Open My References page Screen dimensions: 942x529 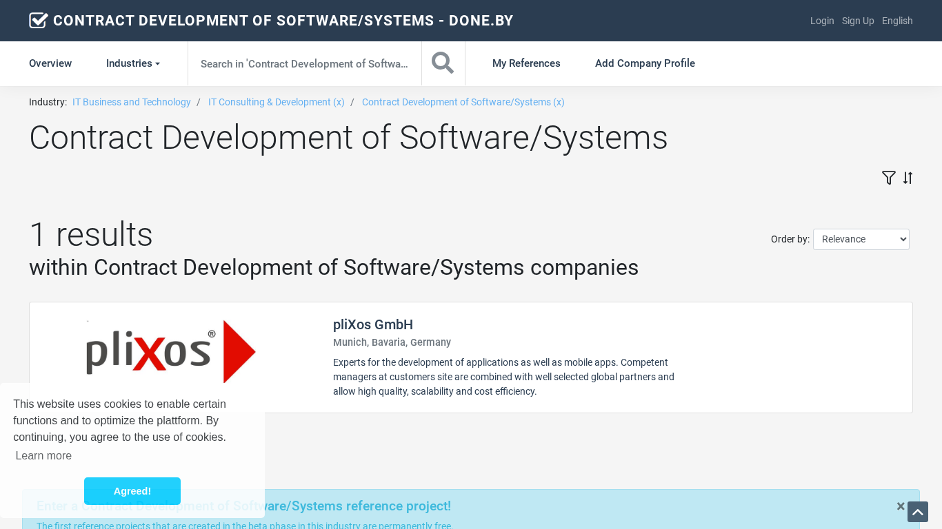pyautogui.click(x=526, y=63)
